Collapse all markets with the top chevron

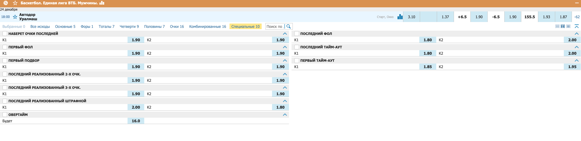(x=577, y=27)
